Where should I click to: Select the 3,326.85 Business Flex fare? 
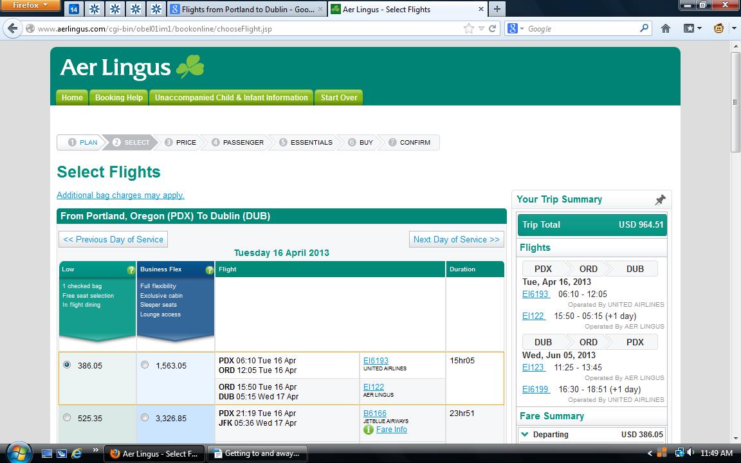pos(145,418)
